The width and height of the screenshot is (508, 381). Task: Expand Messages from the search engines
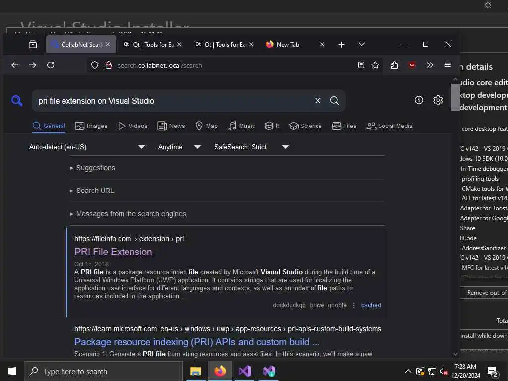[127, 214]
